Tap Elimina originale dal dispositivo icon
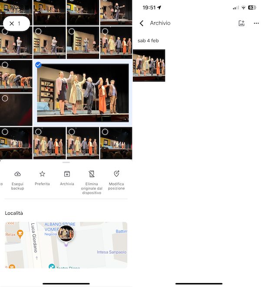This screenshot has width=265, height=287. 92,174
